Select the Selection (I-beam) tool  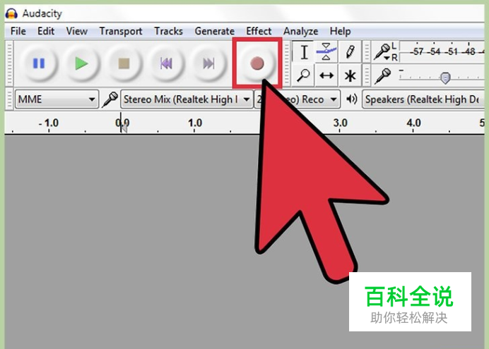(304, 51)
